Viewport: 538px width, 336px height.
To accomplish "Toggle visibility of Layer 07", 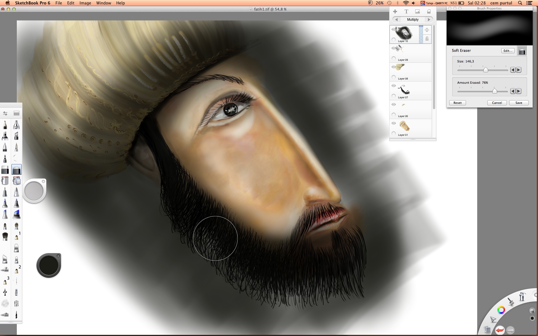I will (x=394, y=86).
